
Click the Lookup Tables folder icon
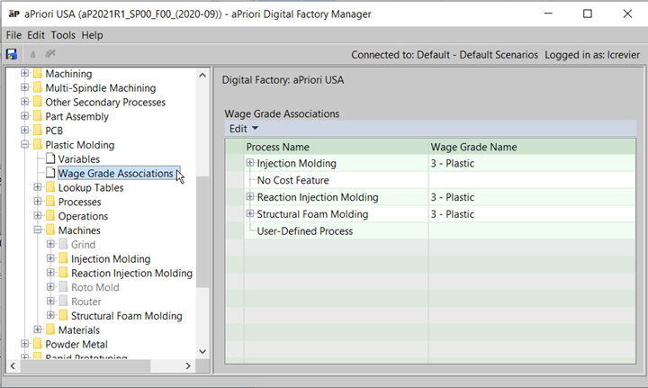(x=50, y=187)
